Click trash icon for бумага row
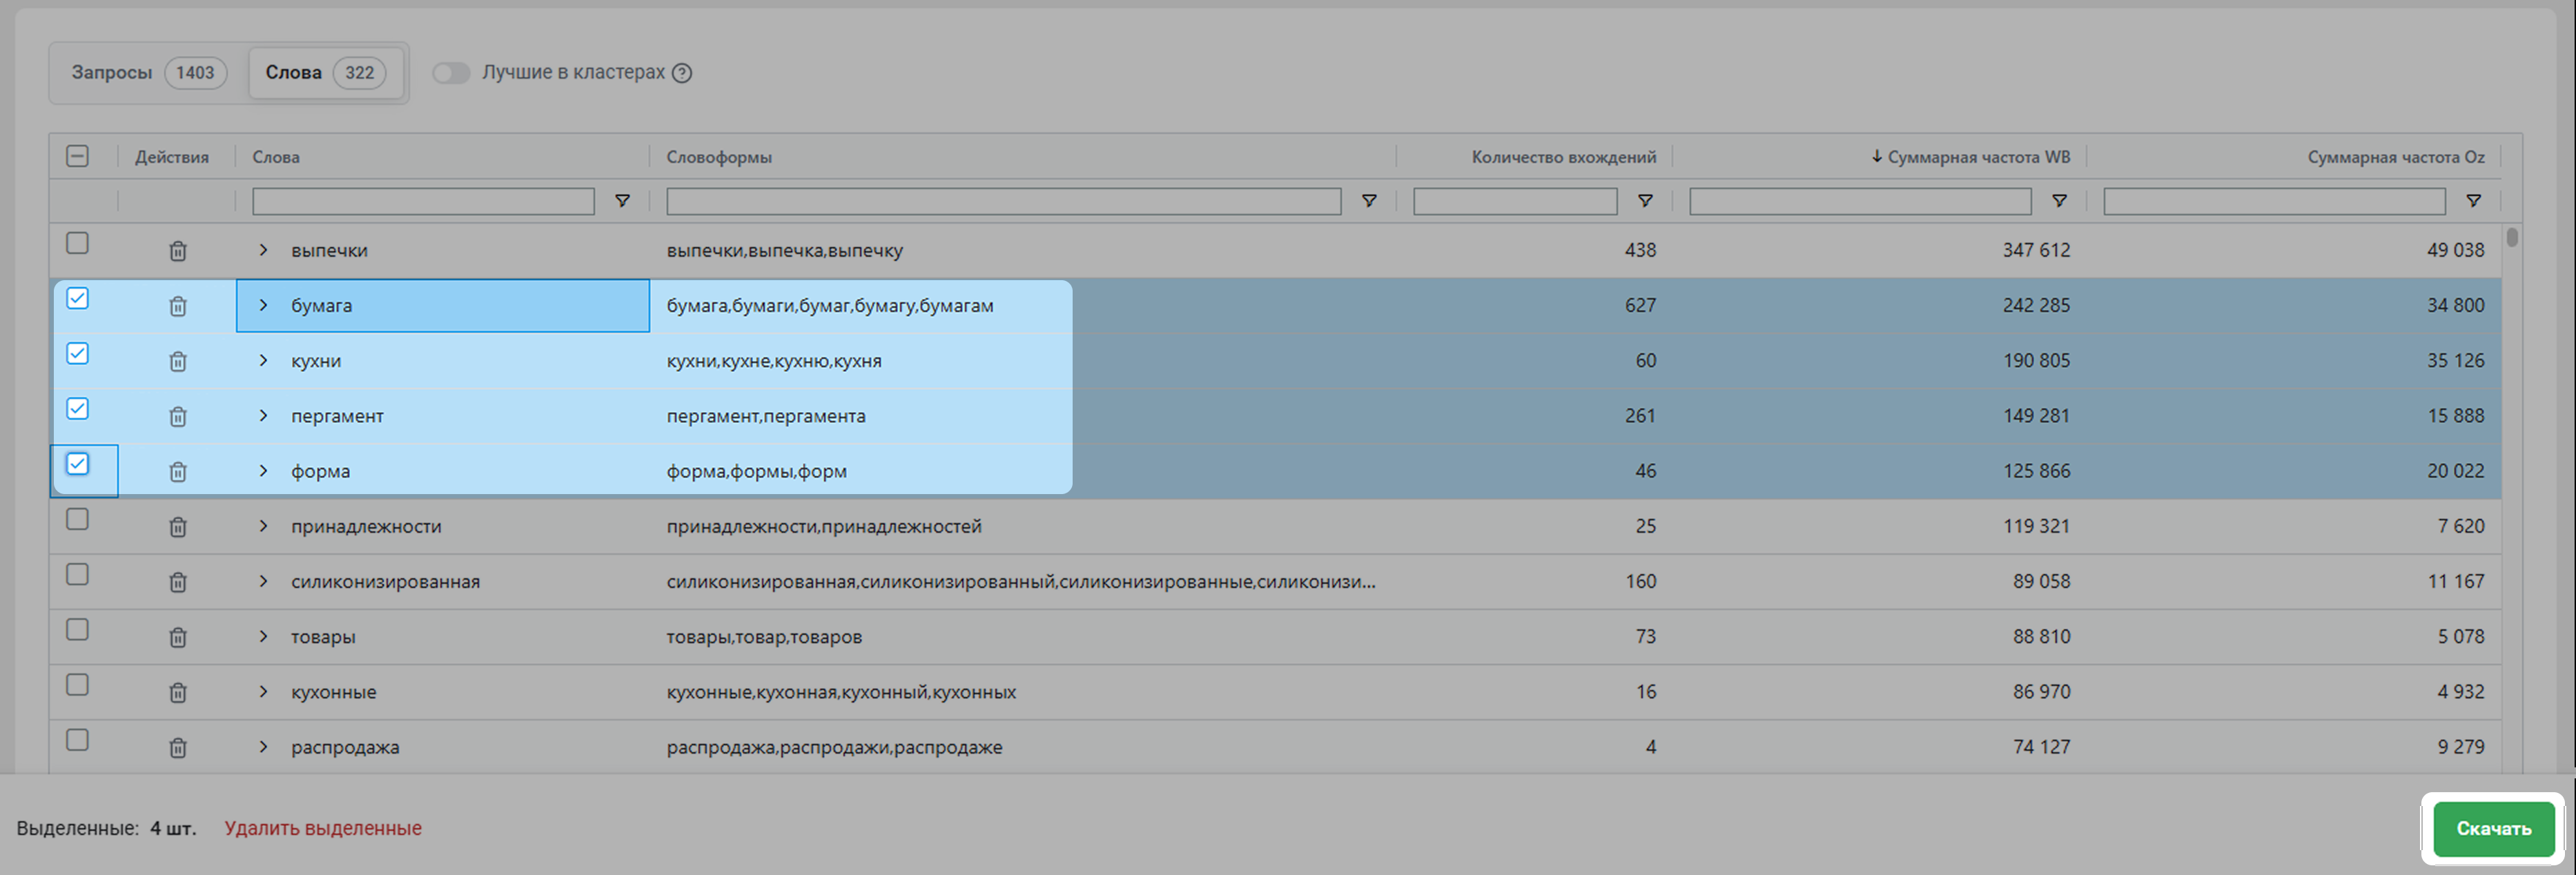Screen dimensions: 2576x875 coord(177,306)
